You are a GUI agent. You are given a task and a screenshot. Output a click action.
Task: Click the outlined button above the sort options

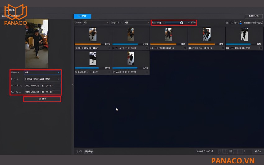pyautogui.click(x=254, y=16)
